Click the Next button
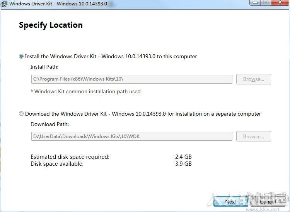 [x=230, y=202]
